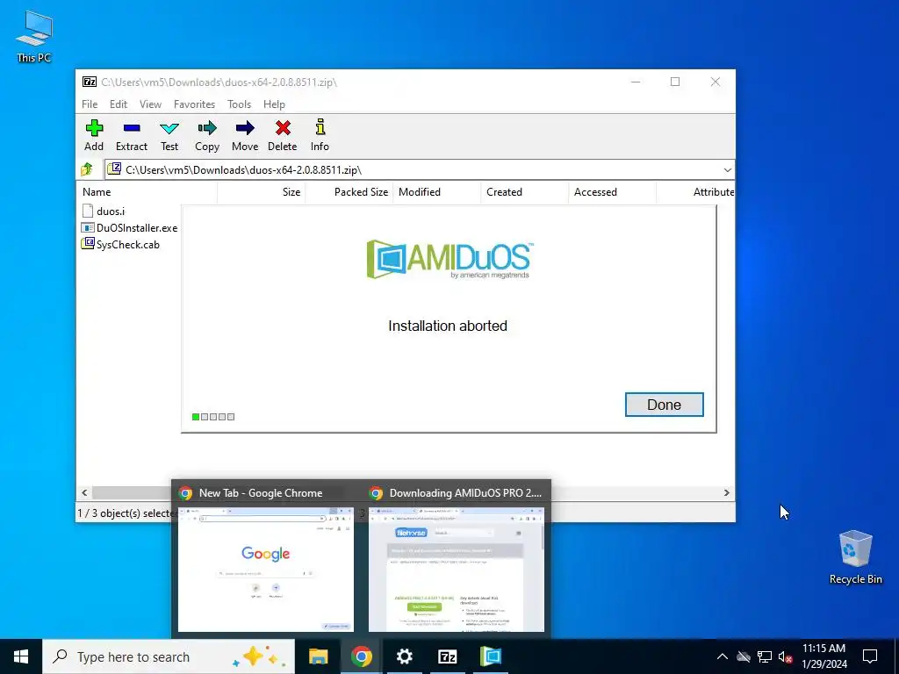Click the installer progress step indicator
The width and height of the screenshot is (899, 674).
[x=213, y=417]
